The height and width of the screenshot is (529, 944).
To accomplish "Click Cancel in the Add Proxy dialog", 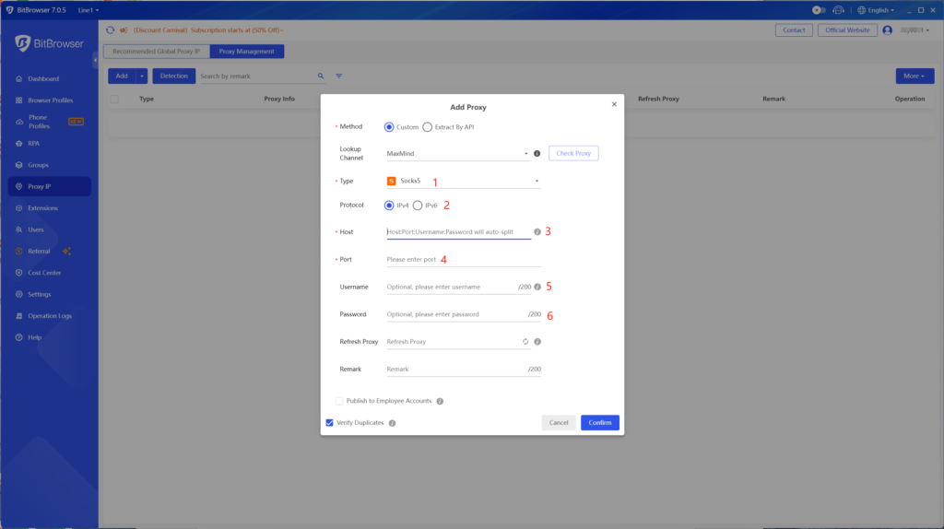I will coord(559,422).
